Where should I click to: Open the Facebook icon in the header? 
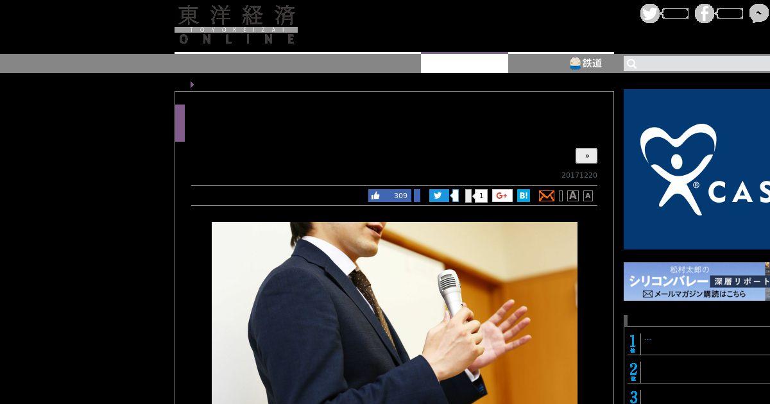click(705, 13)
